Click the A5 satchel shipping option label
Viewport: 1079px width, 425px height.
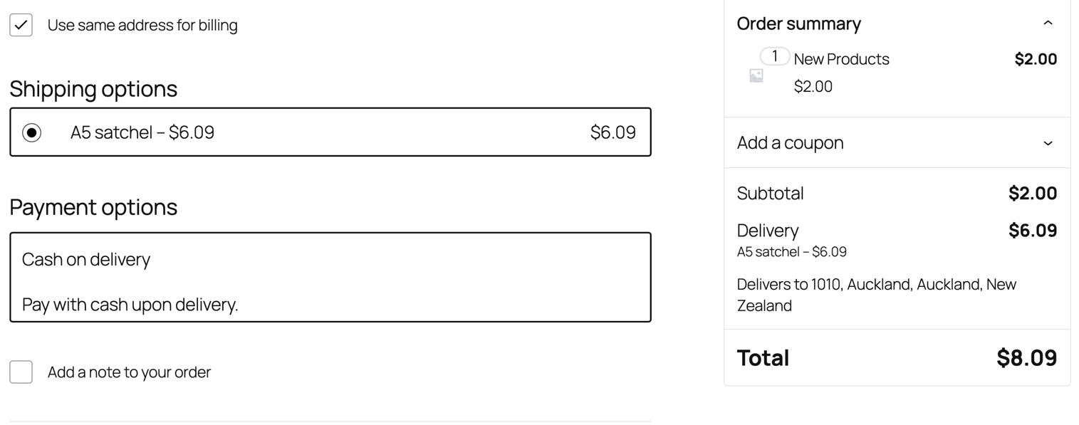tap(142, 132)
